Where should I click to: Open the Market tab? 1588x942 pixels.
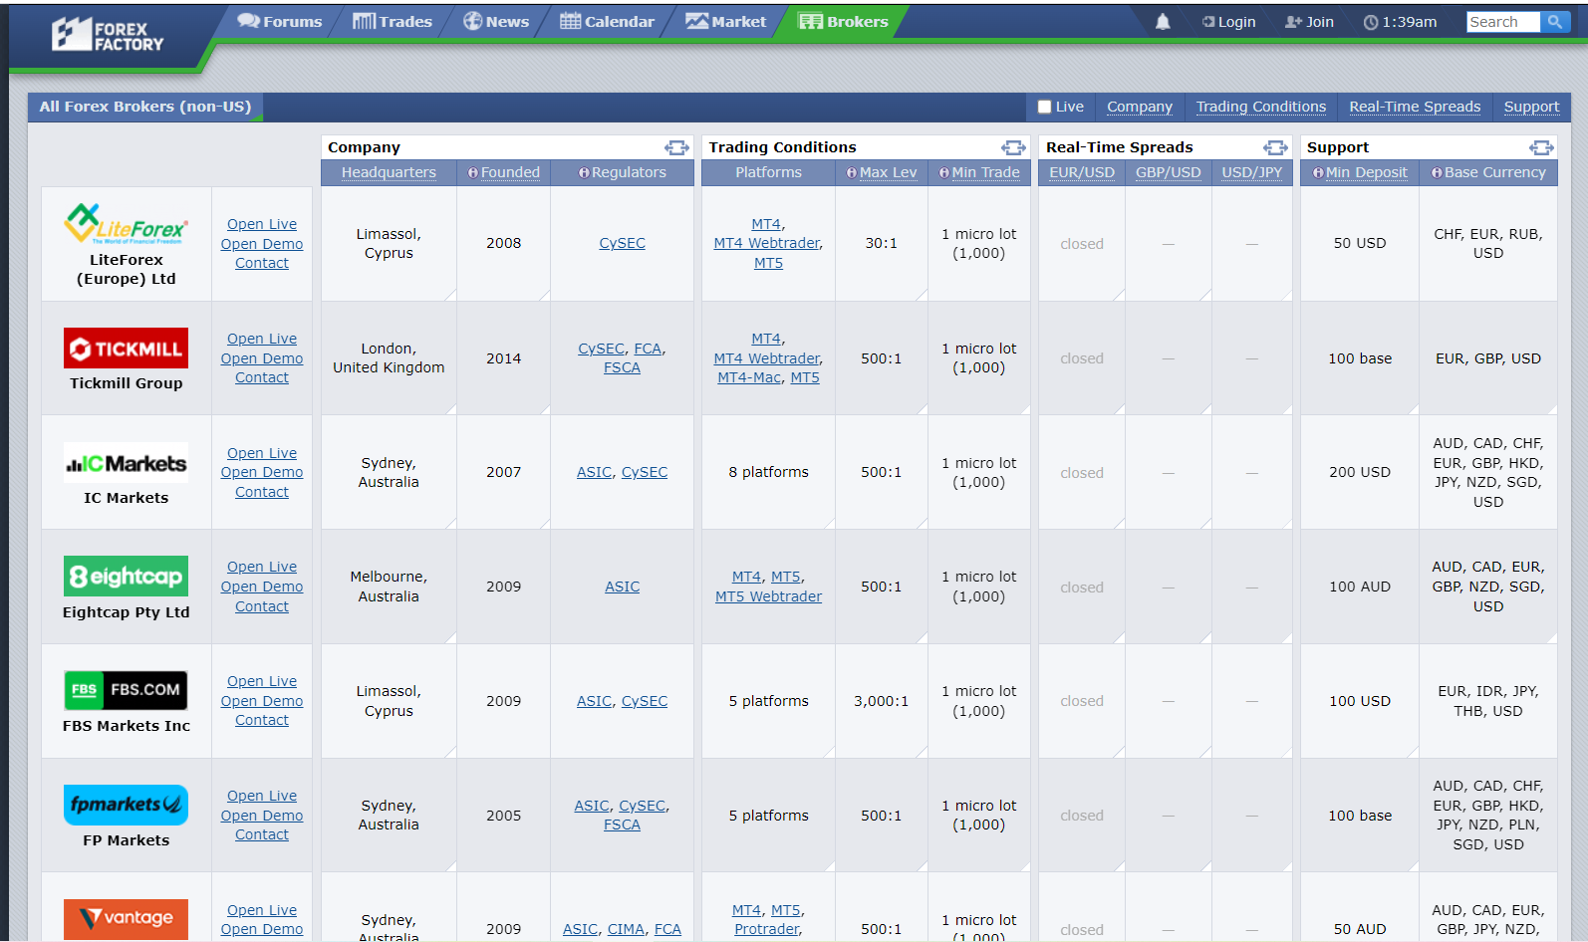click(726, 22)
